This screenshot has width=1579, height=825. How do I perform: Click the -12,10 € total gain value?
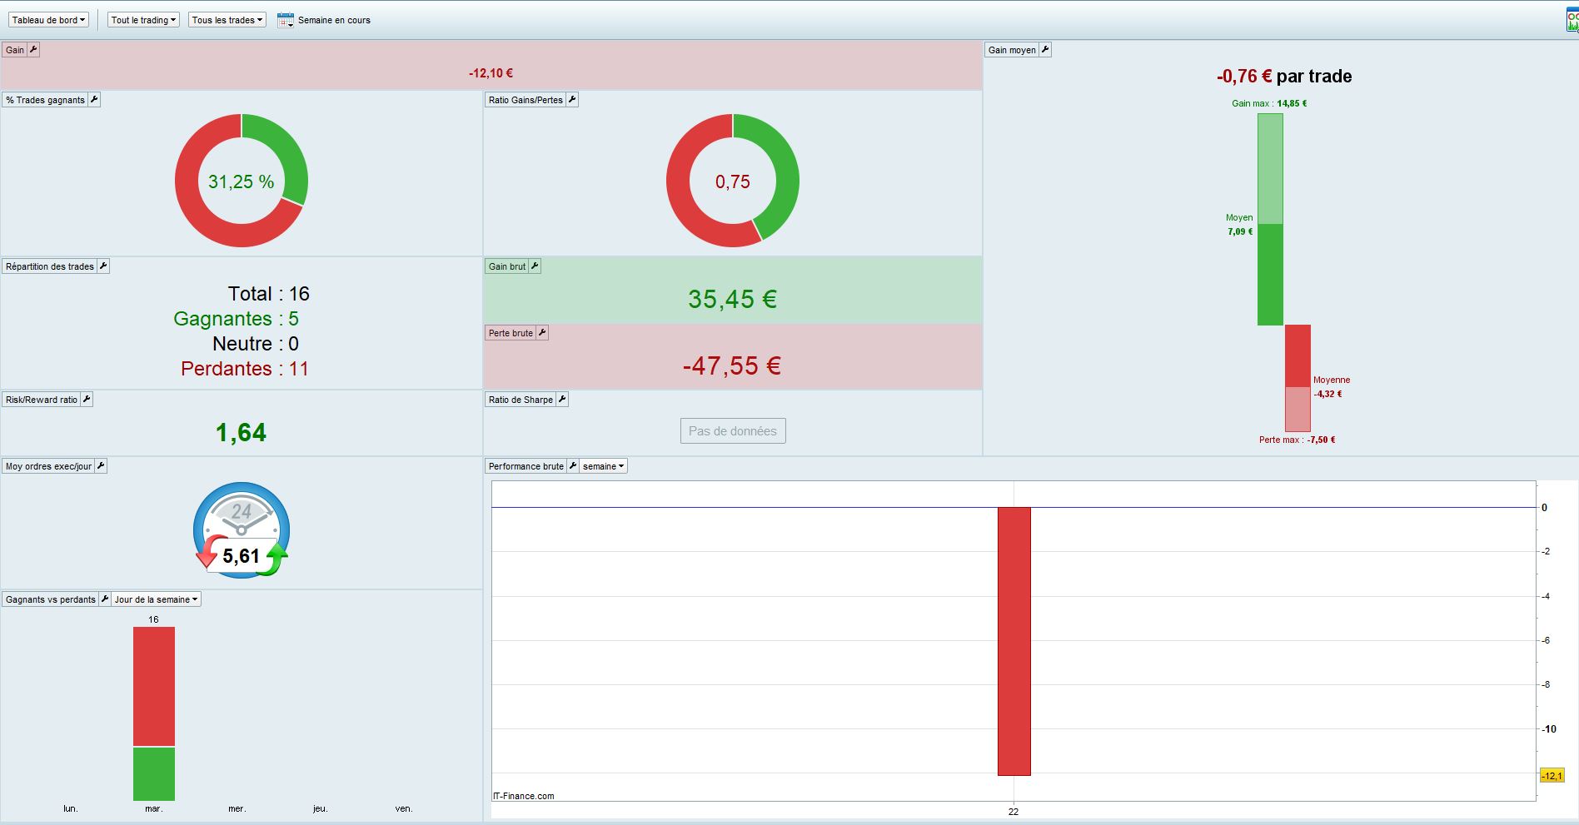[491, 73]
